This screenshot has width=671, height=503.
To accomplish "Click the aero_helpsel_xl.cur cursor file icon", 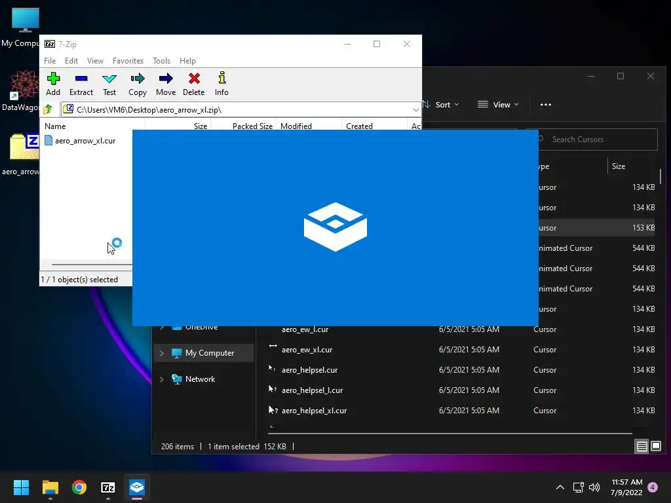I will click(273, 410).
